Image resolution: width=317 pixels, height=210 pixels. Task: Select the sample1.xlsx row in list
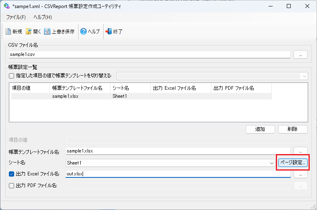pyautogui.click(x=141, y=96)
